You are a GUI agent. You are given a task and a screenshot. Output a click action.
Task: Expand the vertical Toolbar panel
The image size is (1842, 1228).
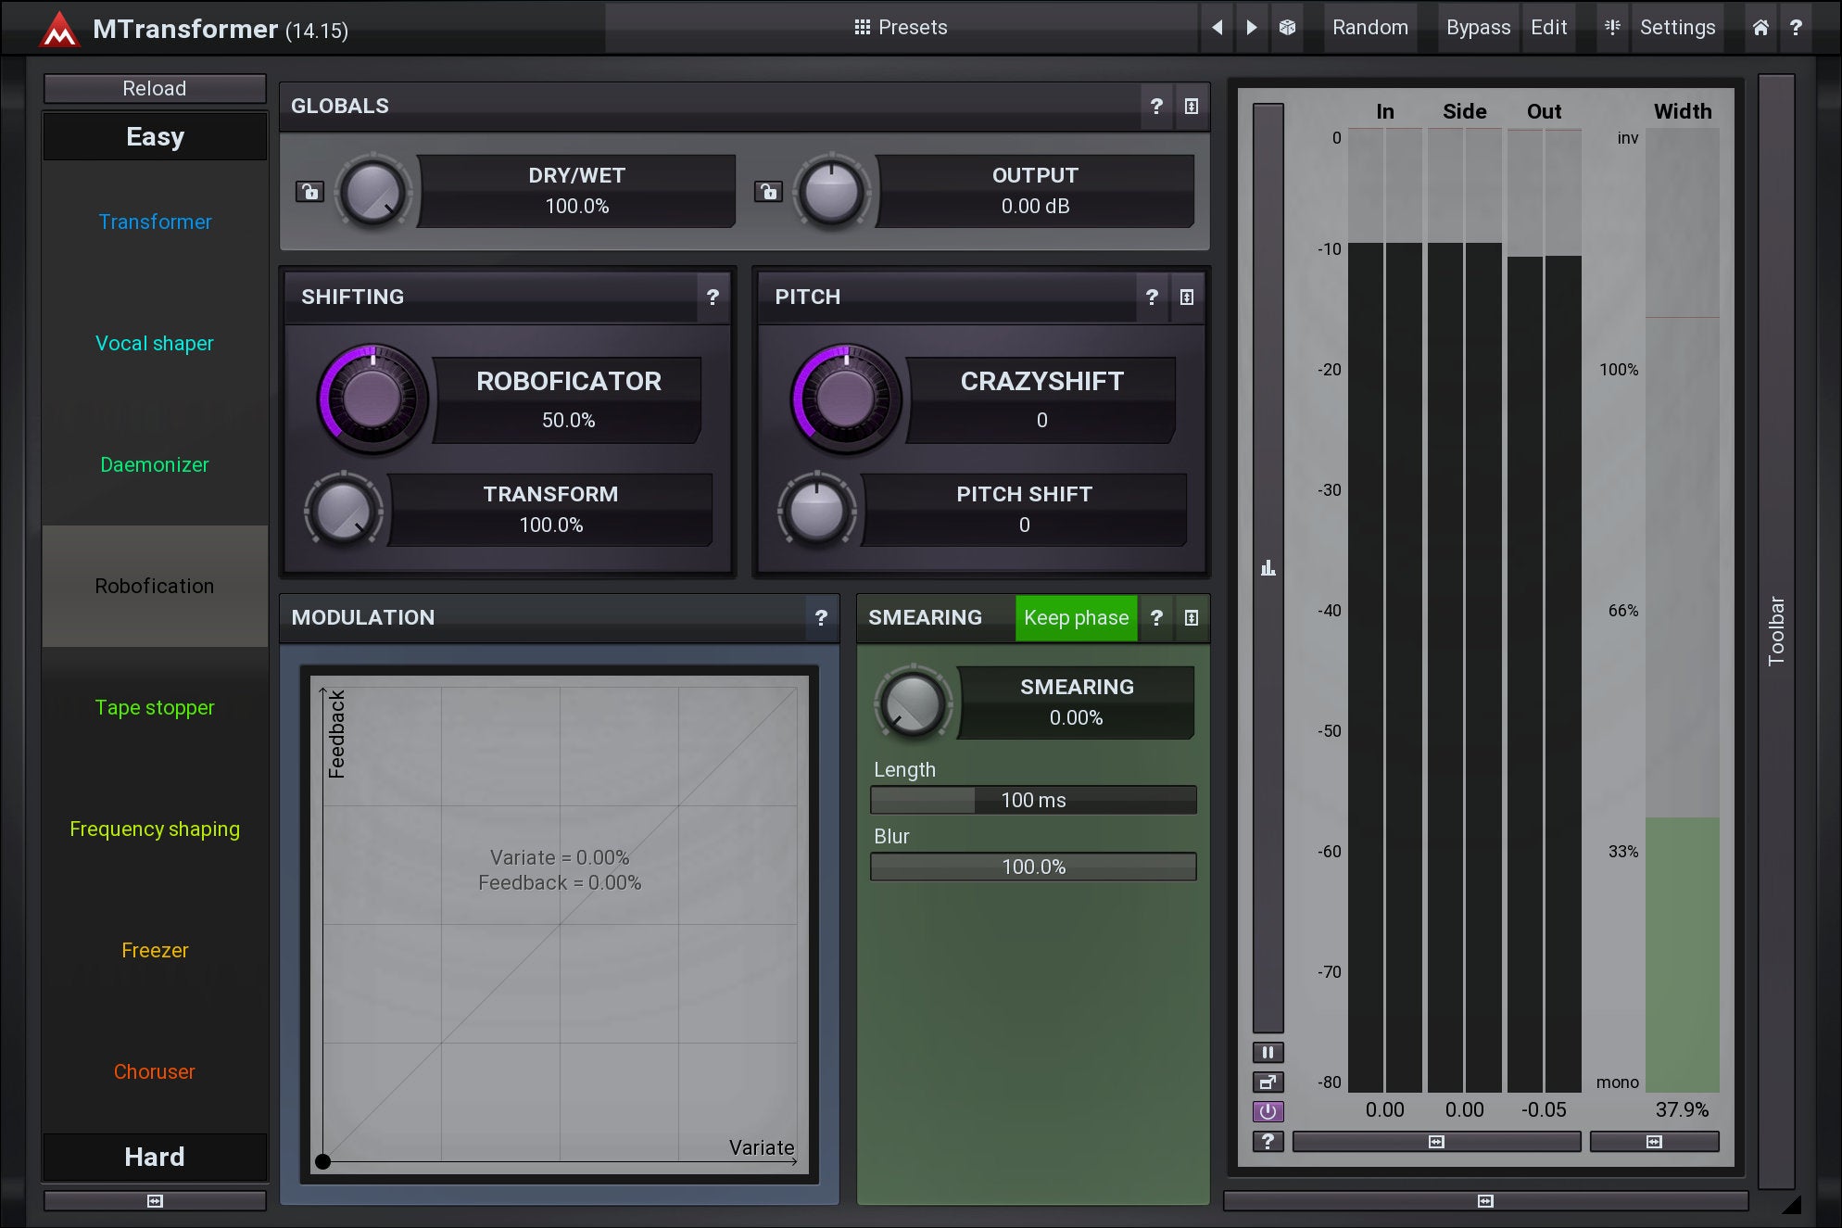pos(1776,630)
